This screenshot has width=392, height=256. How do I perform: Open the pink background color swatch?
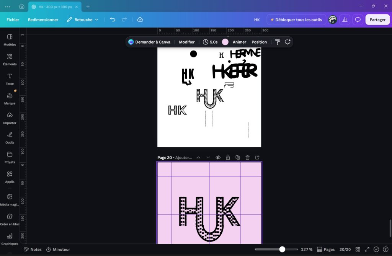click(x=225, y=42)
